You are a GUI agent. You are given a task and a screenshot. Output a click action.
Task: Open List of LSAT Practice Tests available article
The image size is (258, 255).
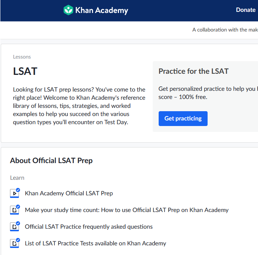tap(95, 243)
